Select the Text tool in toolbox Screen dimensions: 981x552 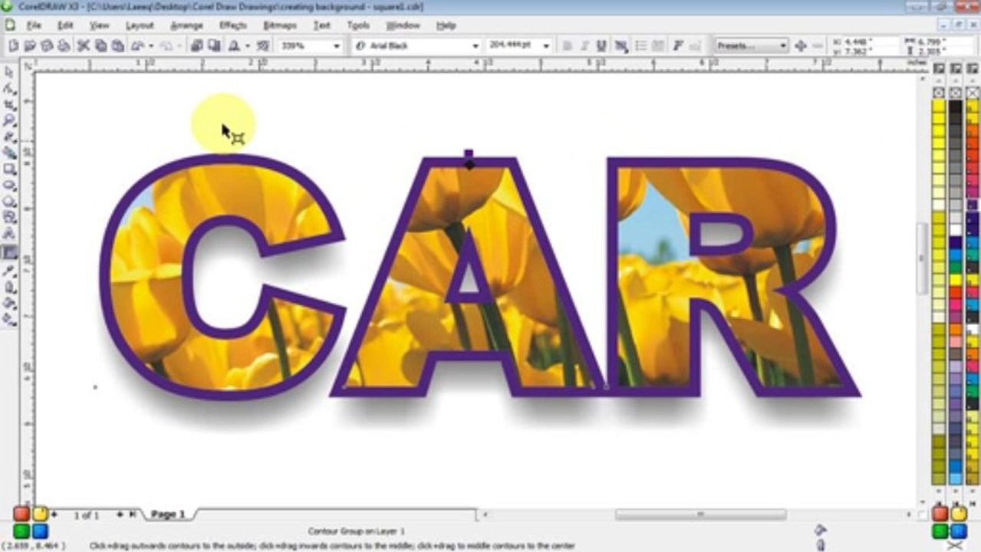tap(9, 233)
